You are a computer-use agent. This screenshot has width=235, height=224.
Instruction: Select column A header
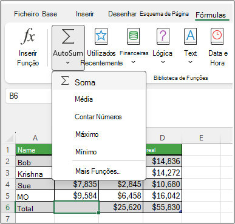35,138
